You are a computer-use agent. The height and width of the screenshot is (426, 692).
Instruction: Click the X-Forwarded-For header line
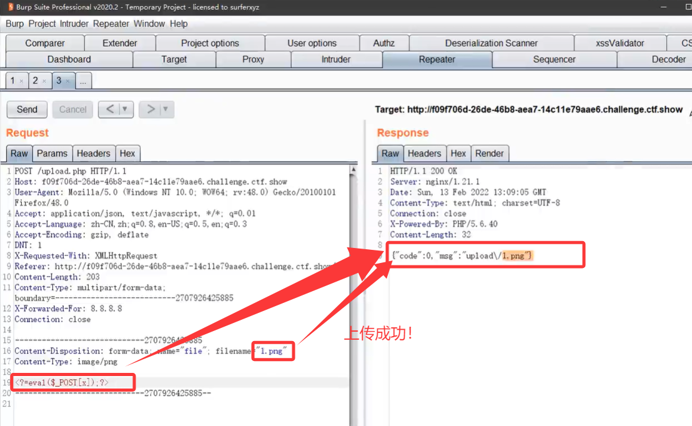click(x=69, y=309)
